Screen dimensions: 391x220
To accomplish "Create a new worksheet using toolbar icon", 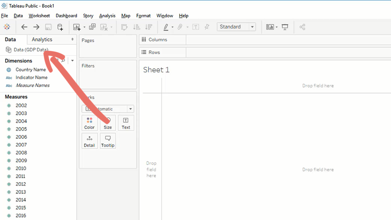I will 77,27.
